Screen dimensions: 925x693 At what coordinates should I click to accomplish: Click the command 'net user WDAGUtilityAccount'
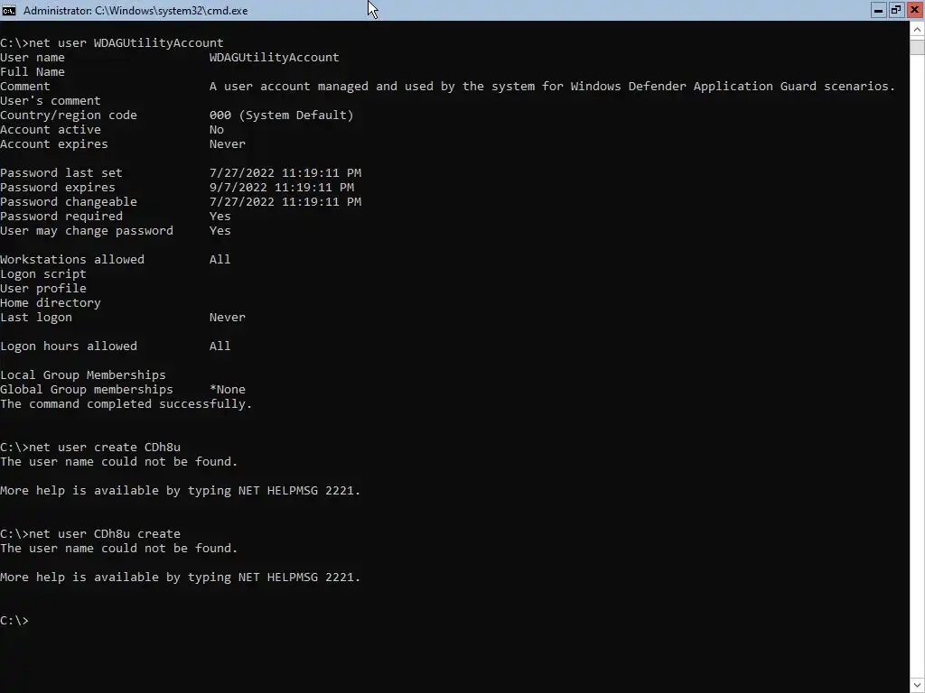coord(126,43)
